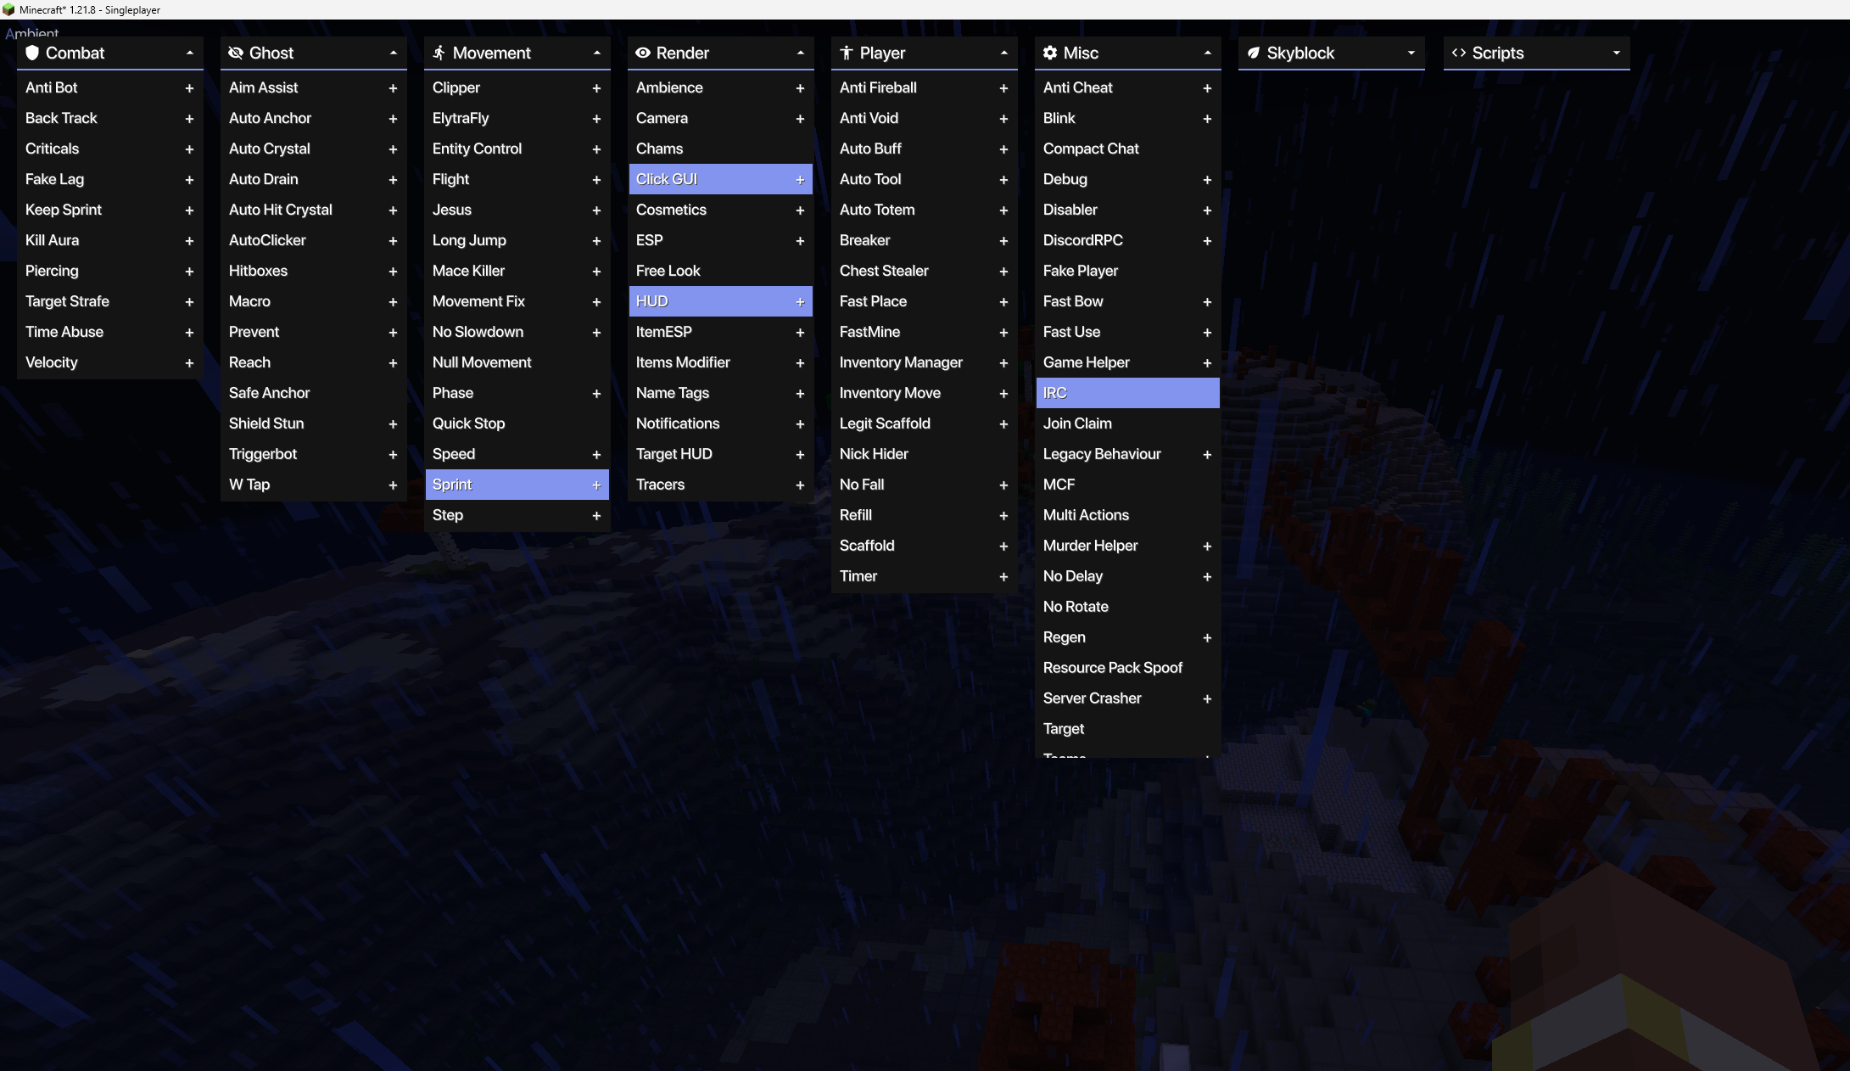Click the Movement running figure icon

tap(439, 53)
